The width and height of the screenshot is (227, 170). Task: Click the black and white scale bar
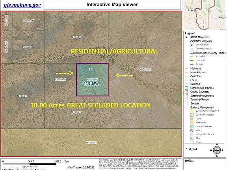tap(30, 164)
